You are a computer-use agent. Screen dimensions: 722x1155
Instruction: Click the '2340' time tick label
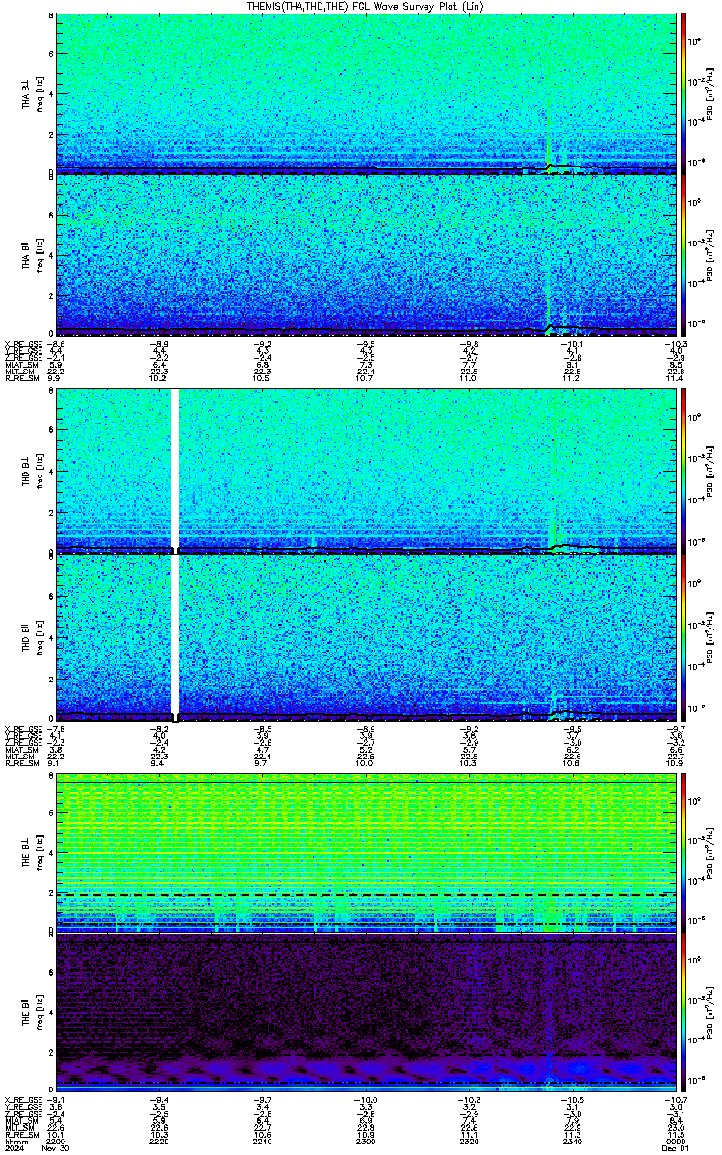(573, 1142)
